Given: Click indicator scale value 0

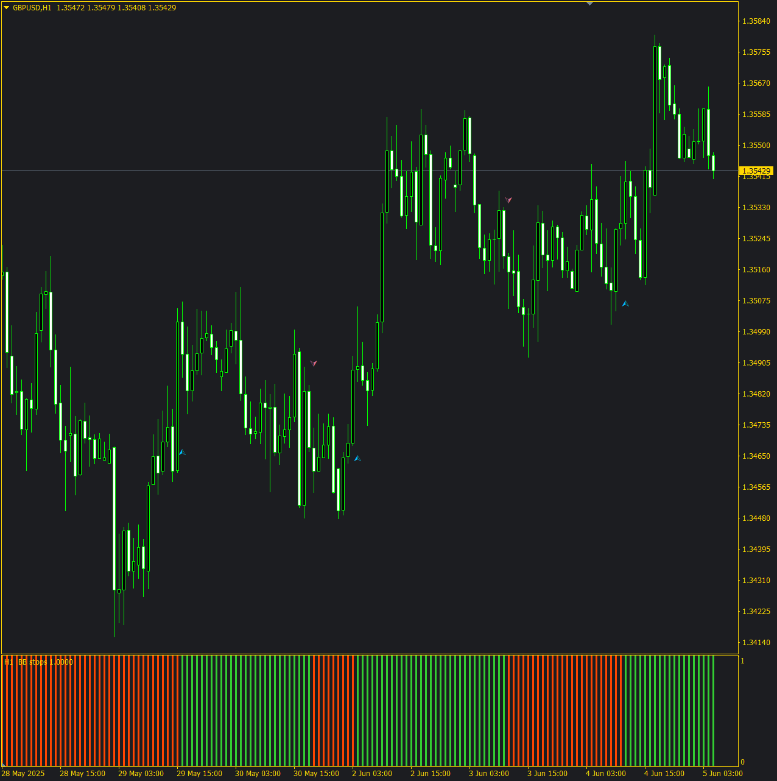Looking at the screenshot, I should coord(742,762).
